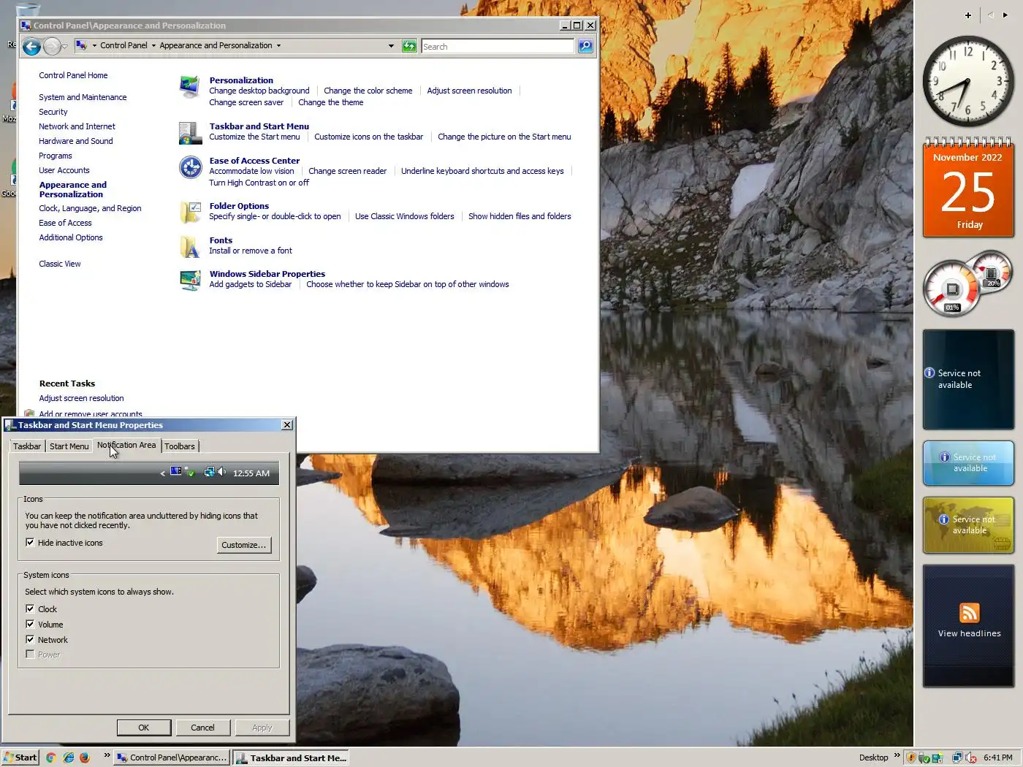This screenshot has height=767, width=1023.
Task: Launch Internet Explorer from the quick launch
Action: pos(68,758)
